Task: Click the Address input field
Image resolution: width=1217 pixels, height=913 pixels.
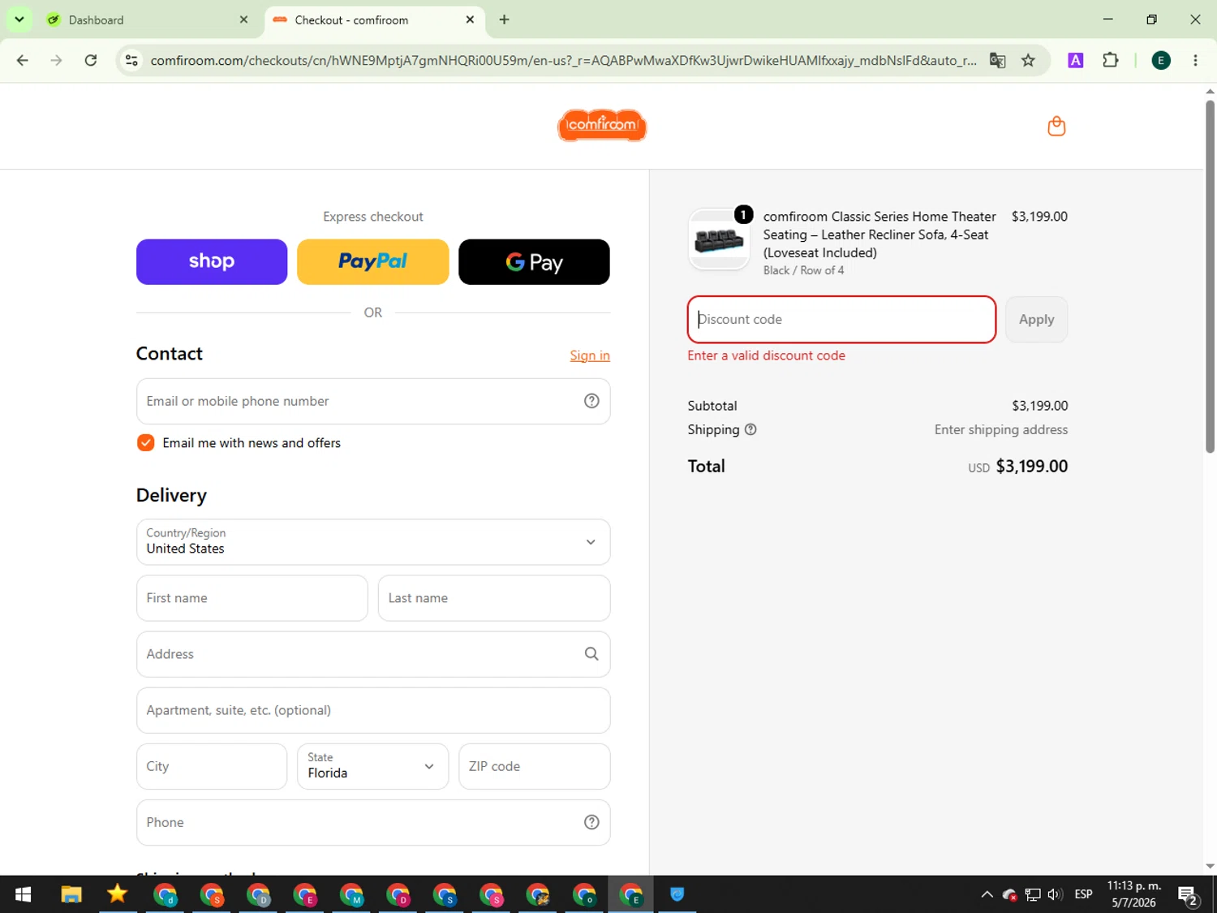Action: (373, 654)
